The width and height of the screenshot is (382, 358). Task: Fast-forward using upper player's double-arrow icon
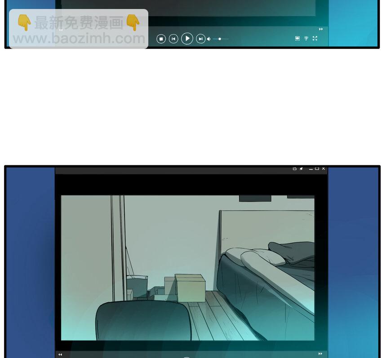[x=320, y=29]
